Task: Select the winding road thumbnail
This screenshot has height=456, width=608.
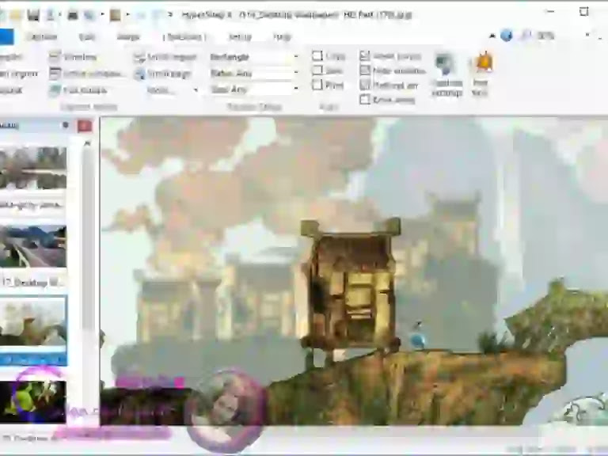Action: pos(33,246)
